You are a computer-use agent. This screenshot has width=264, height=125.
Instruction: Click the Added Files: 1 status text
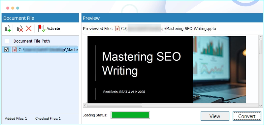(x=16, y=118)
